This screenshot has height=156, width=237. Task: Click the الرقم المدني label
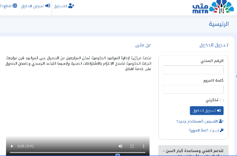(212, 61)
